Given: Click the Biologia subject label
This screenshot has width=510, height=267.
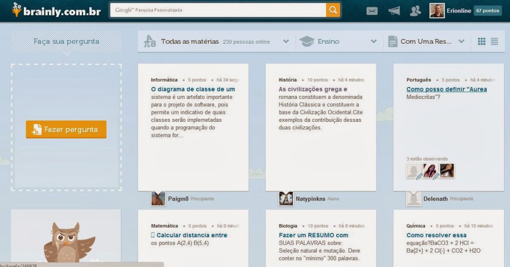Looking at the screenshot, I should (288, 226).
